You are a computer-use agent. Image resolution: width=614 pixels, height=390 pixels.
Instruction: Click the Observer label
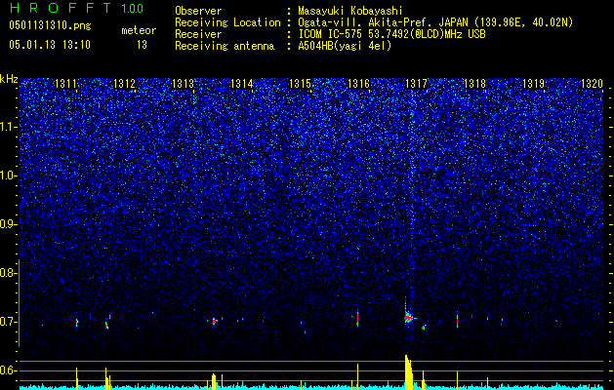pyautogui.click(x=198, y=11)
